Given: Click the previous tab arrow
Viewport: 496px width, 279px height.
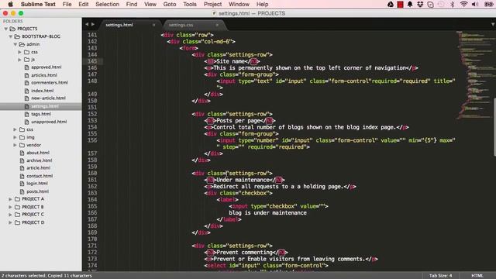Looking at the screenshot, I should pyautogui.click(x=87, y=24).
